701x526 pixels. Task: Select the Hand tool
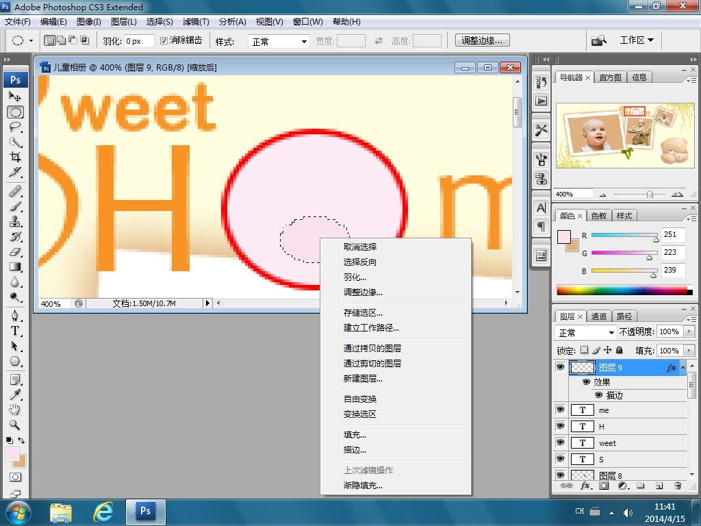(x=15, y=410)
